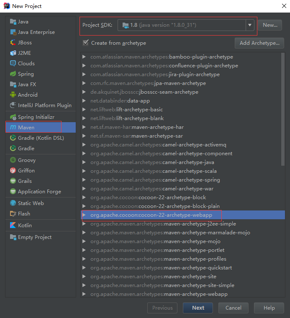This screenshot has width=290, height=318.
Task: Expand the maven-archetype-webapp tree arrow
Action: pyautogui.click(x=84, y=294)
